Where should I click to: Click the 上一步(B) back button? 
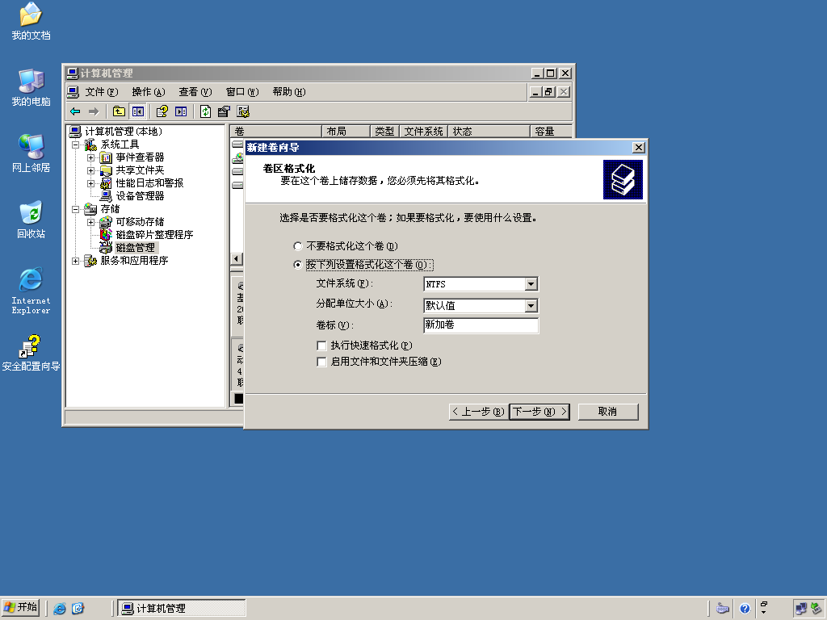[478, 412]
